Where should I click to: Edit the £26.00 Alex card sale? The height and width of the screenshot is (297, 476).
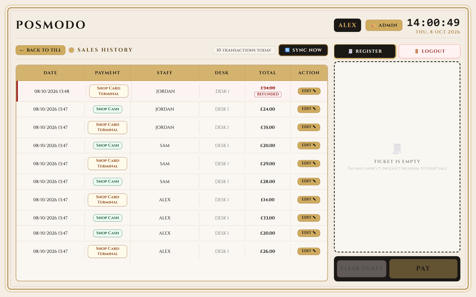point(309,251)
